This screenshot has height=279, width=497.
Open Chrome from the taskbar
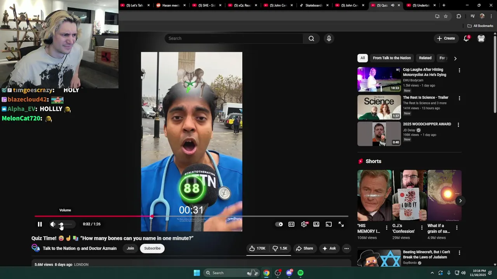coord(266,273)
